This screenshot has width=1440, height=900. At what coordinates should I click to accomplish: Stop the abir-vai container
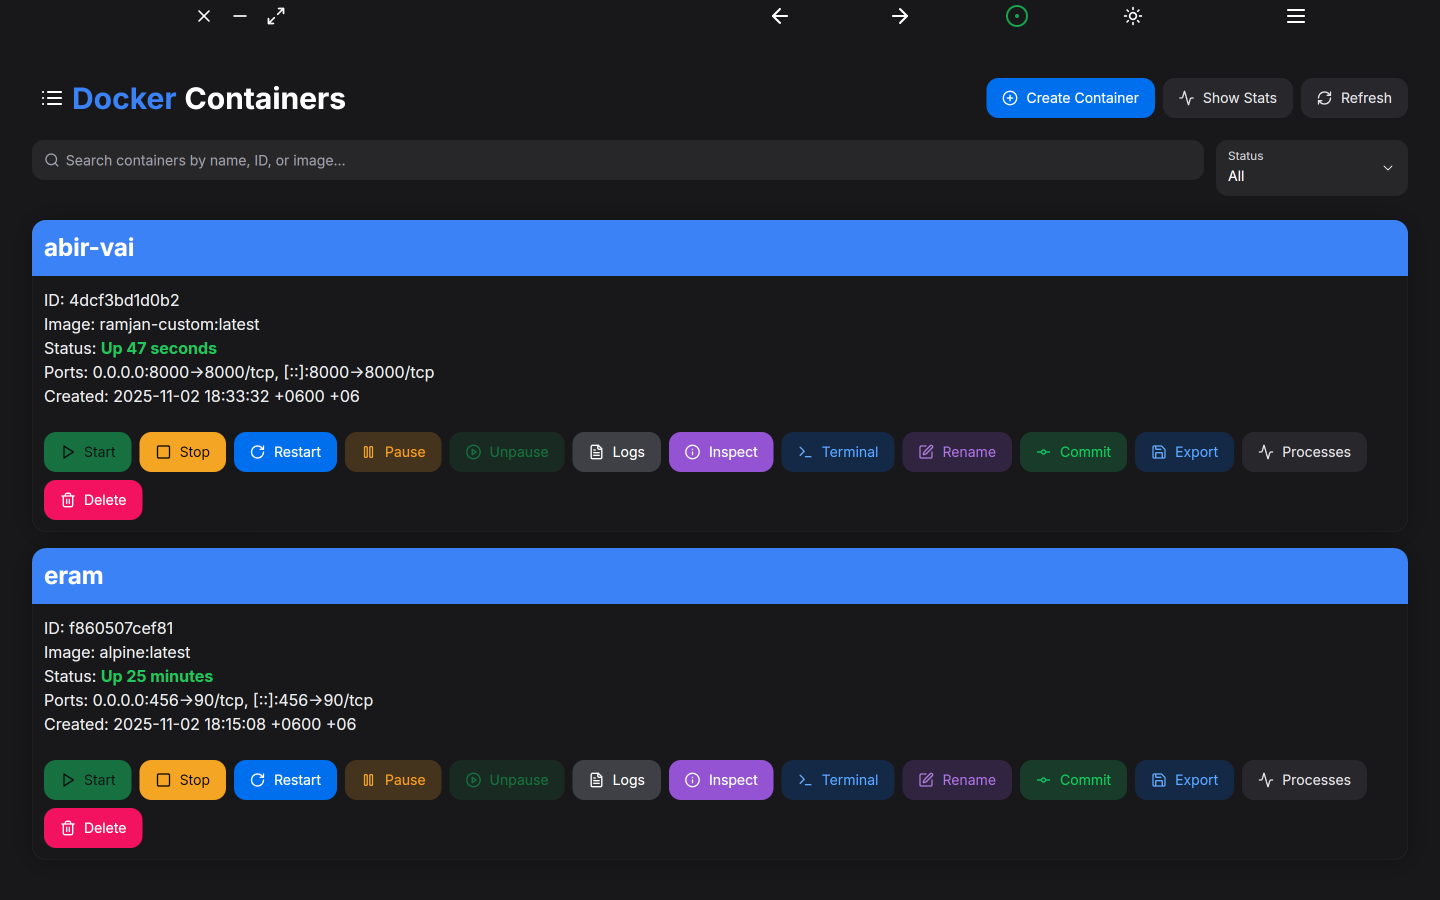coord(182,452)
